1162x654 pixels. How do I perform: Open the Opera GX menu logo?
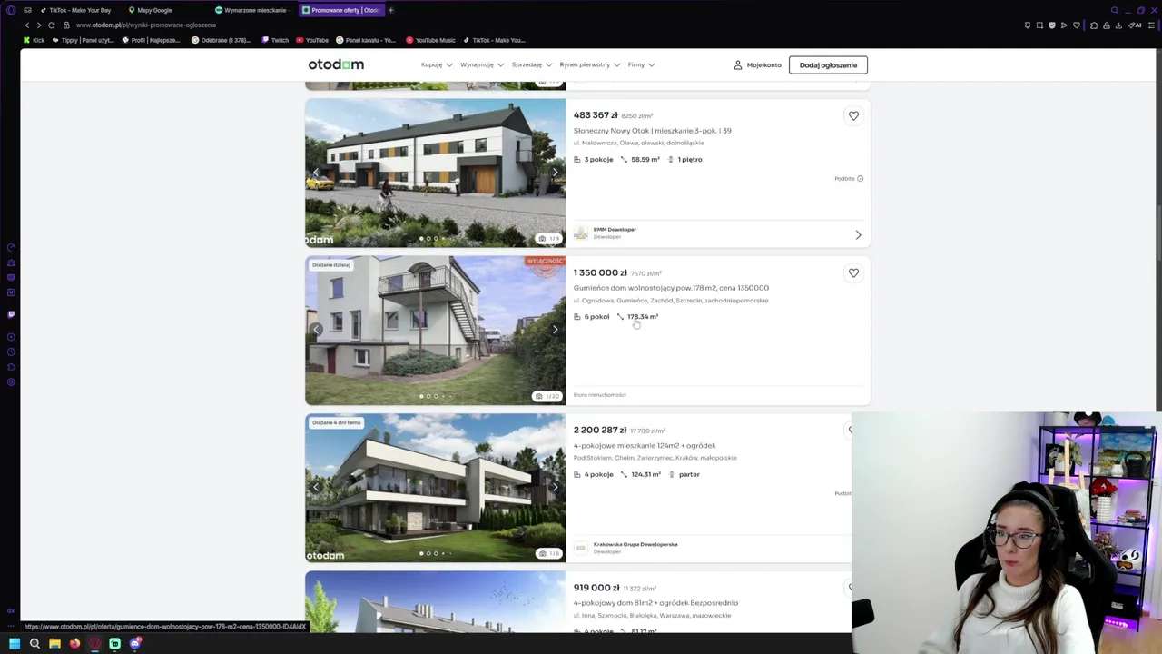coord(11,10)
